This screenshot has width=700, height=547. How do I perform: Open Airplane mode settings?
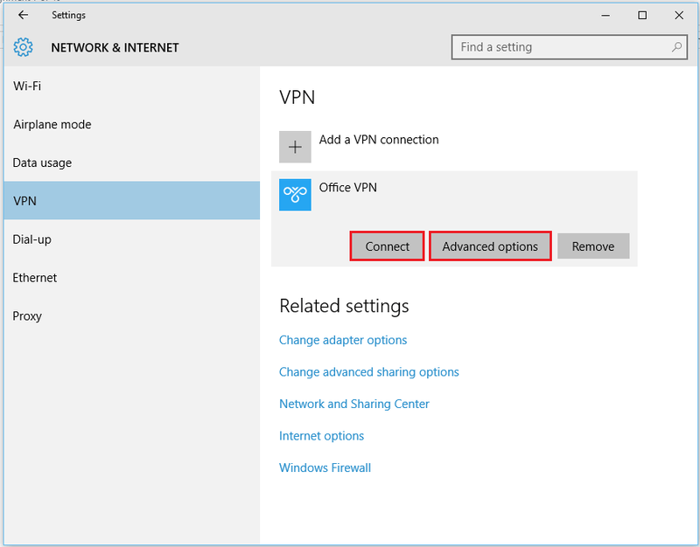pos(132,124)
